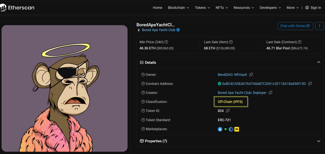Click the Last Sale (Item) help icon
325x154 pixels.
point(231,42)
